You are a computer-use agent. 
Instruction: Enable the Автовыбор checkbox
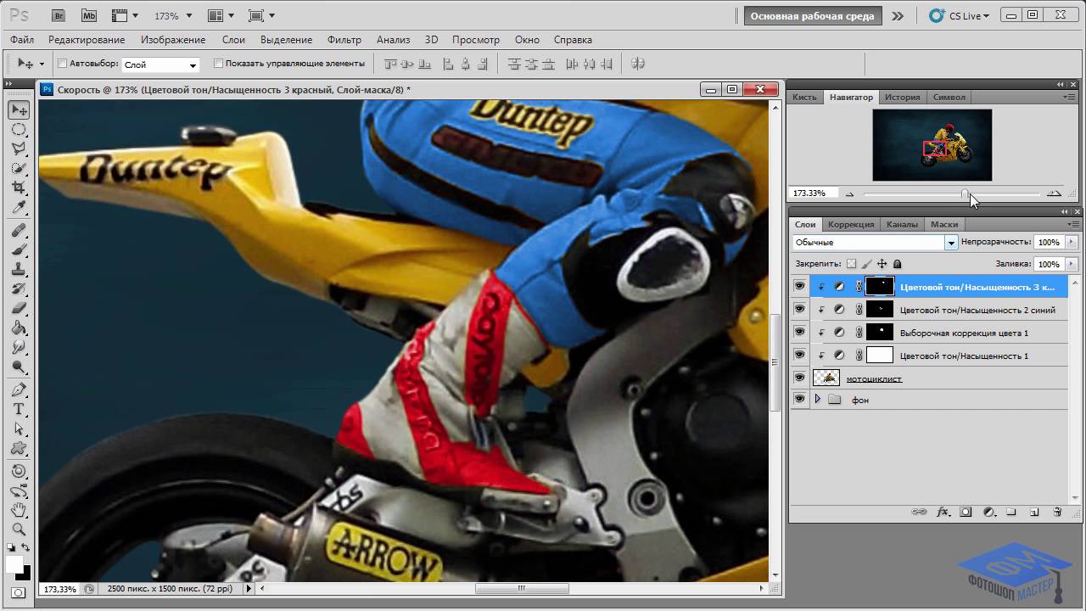point(62,64)
